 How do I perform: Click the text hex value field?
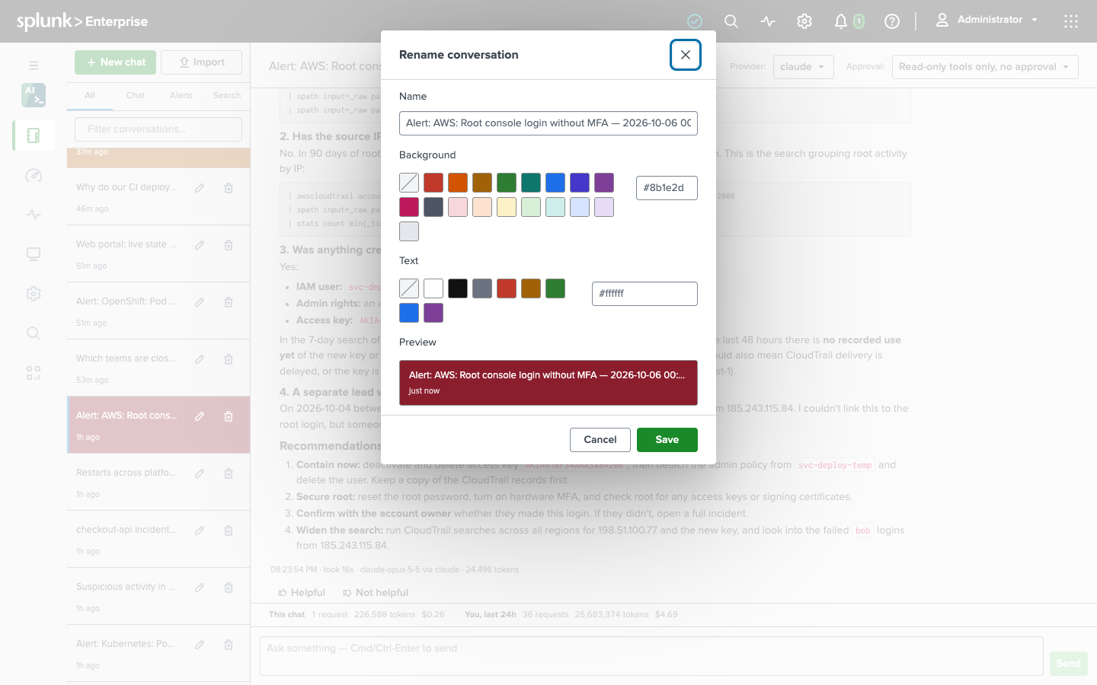644,294
